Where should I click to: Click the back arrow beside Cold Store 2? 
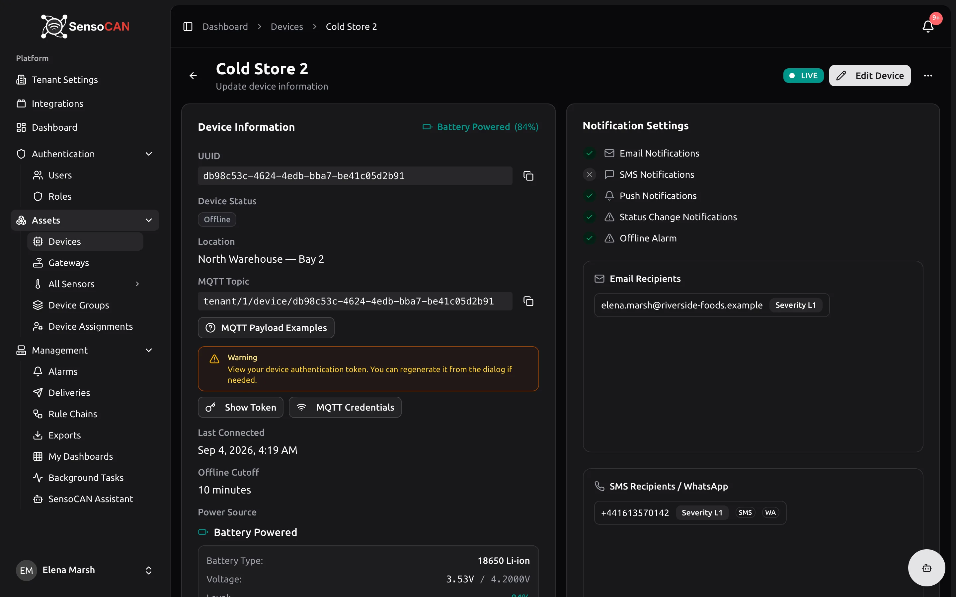[193, 75]
